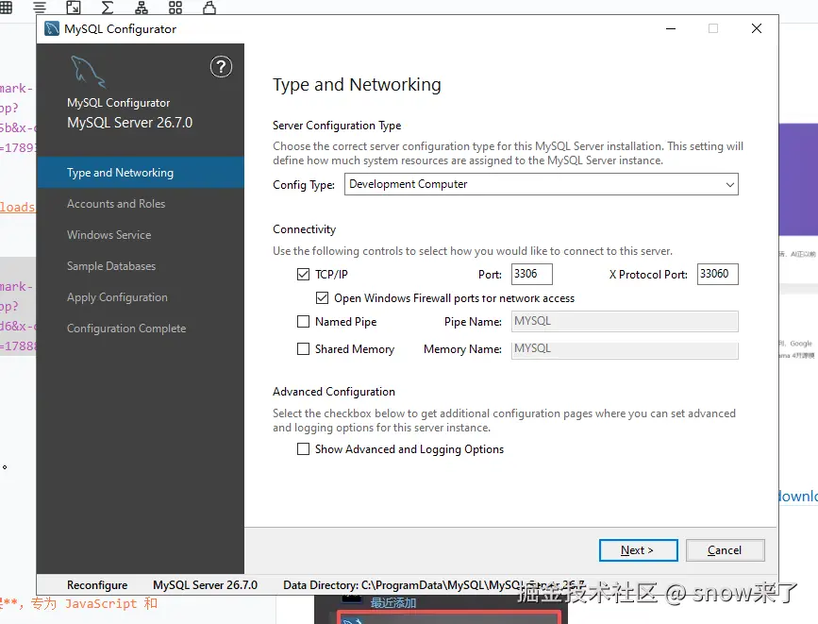Close the MySQL Configurator window
Image resolution: width=818 pixels, height=624 pixels.
coord(757,28)
